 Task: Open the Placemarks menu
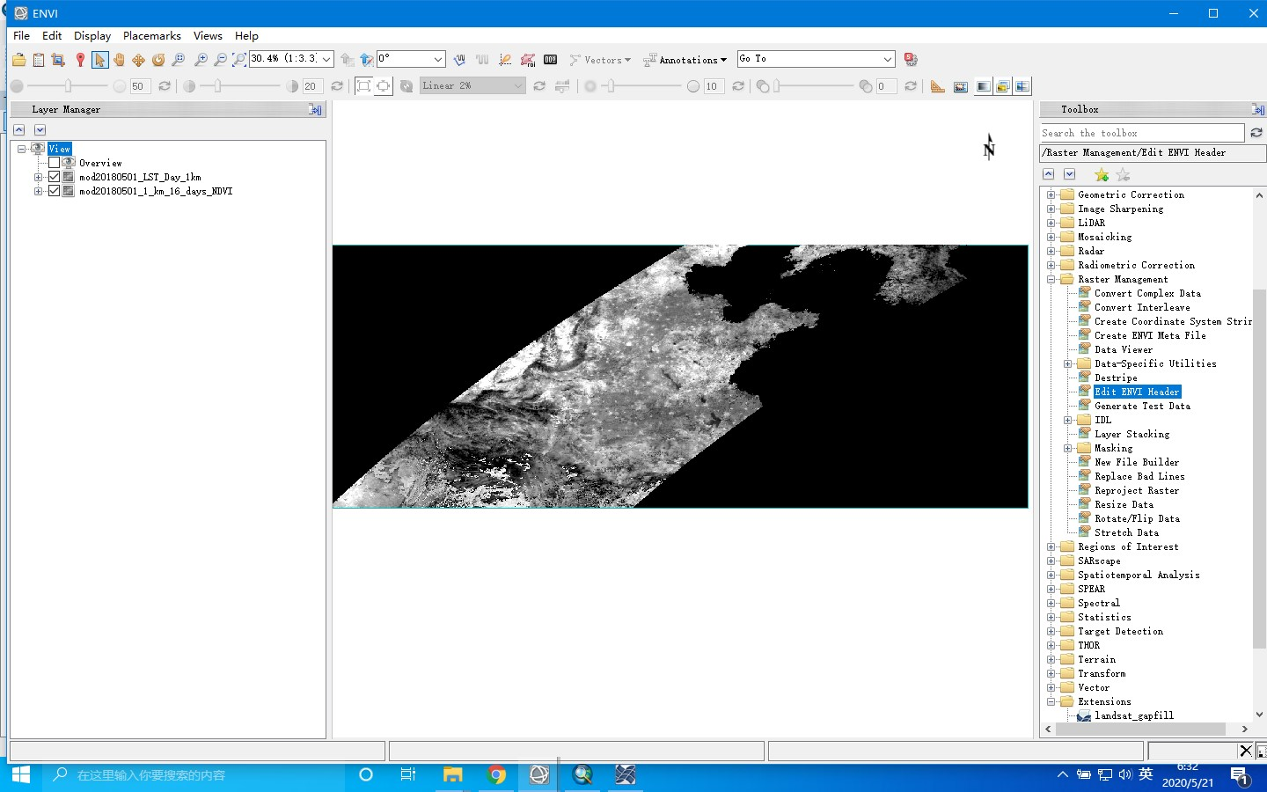pos(151,36)
